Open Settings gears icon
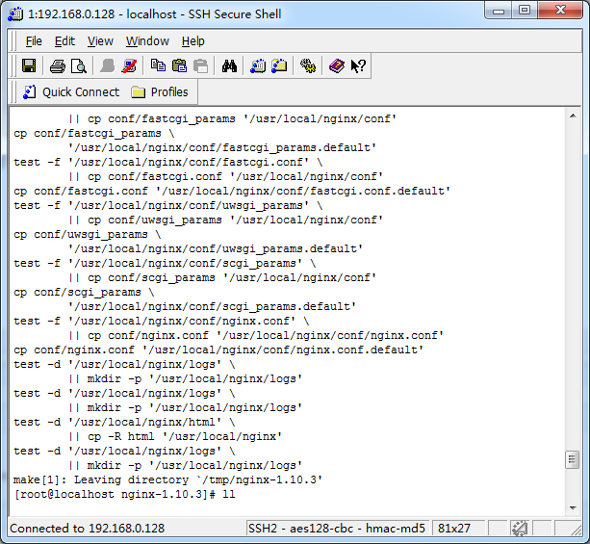Viewport: 590px width, 544px height. [x=308, y=65]
